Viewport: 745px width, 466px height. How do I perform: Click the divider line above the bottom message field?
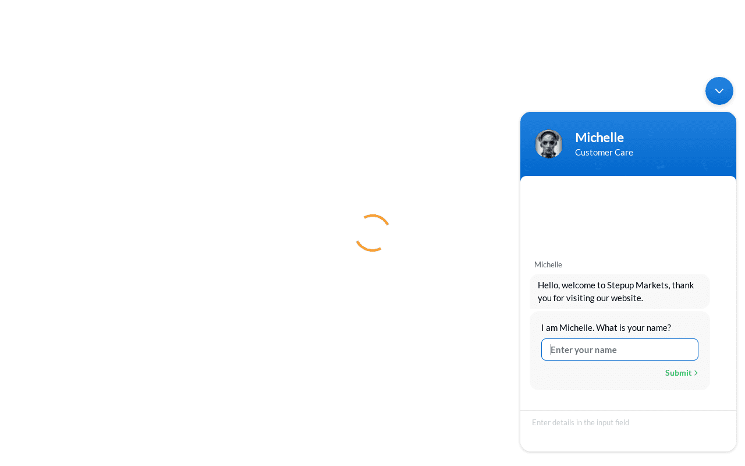pos(628,411)
